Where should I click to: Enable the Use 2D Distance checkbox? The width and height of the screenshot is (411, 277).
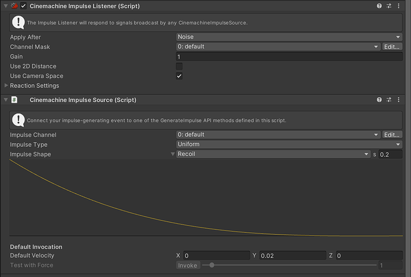click(x=179, y=66)
